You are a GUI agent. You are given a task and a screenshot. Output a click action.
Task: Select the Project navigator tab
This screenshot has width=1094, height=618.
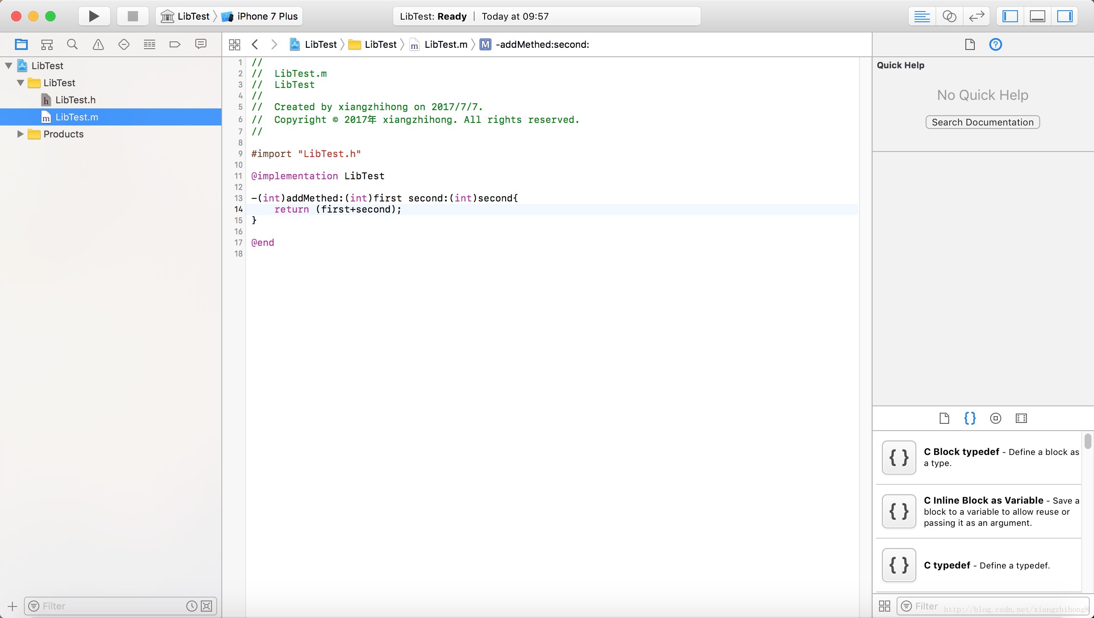click(21, 44)
